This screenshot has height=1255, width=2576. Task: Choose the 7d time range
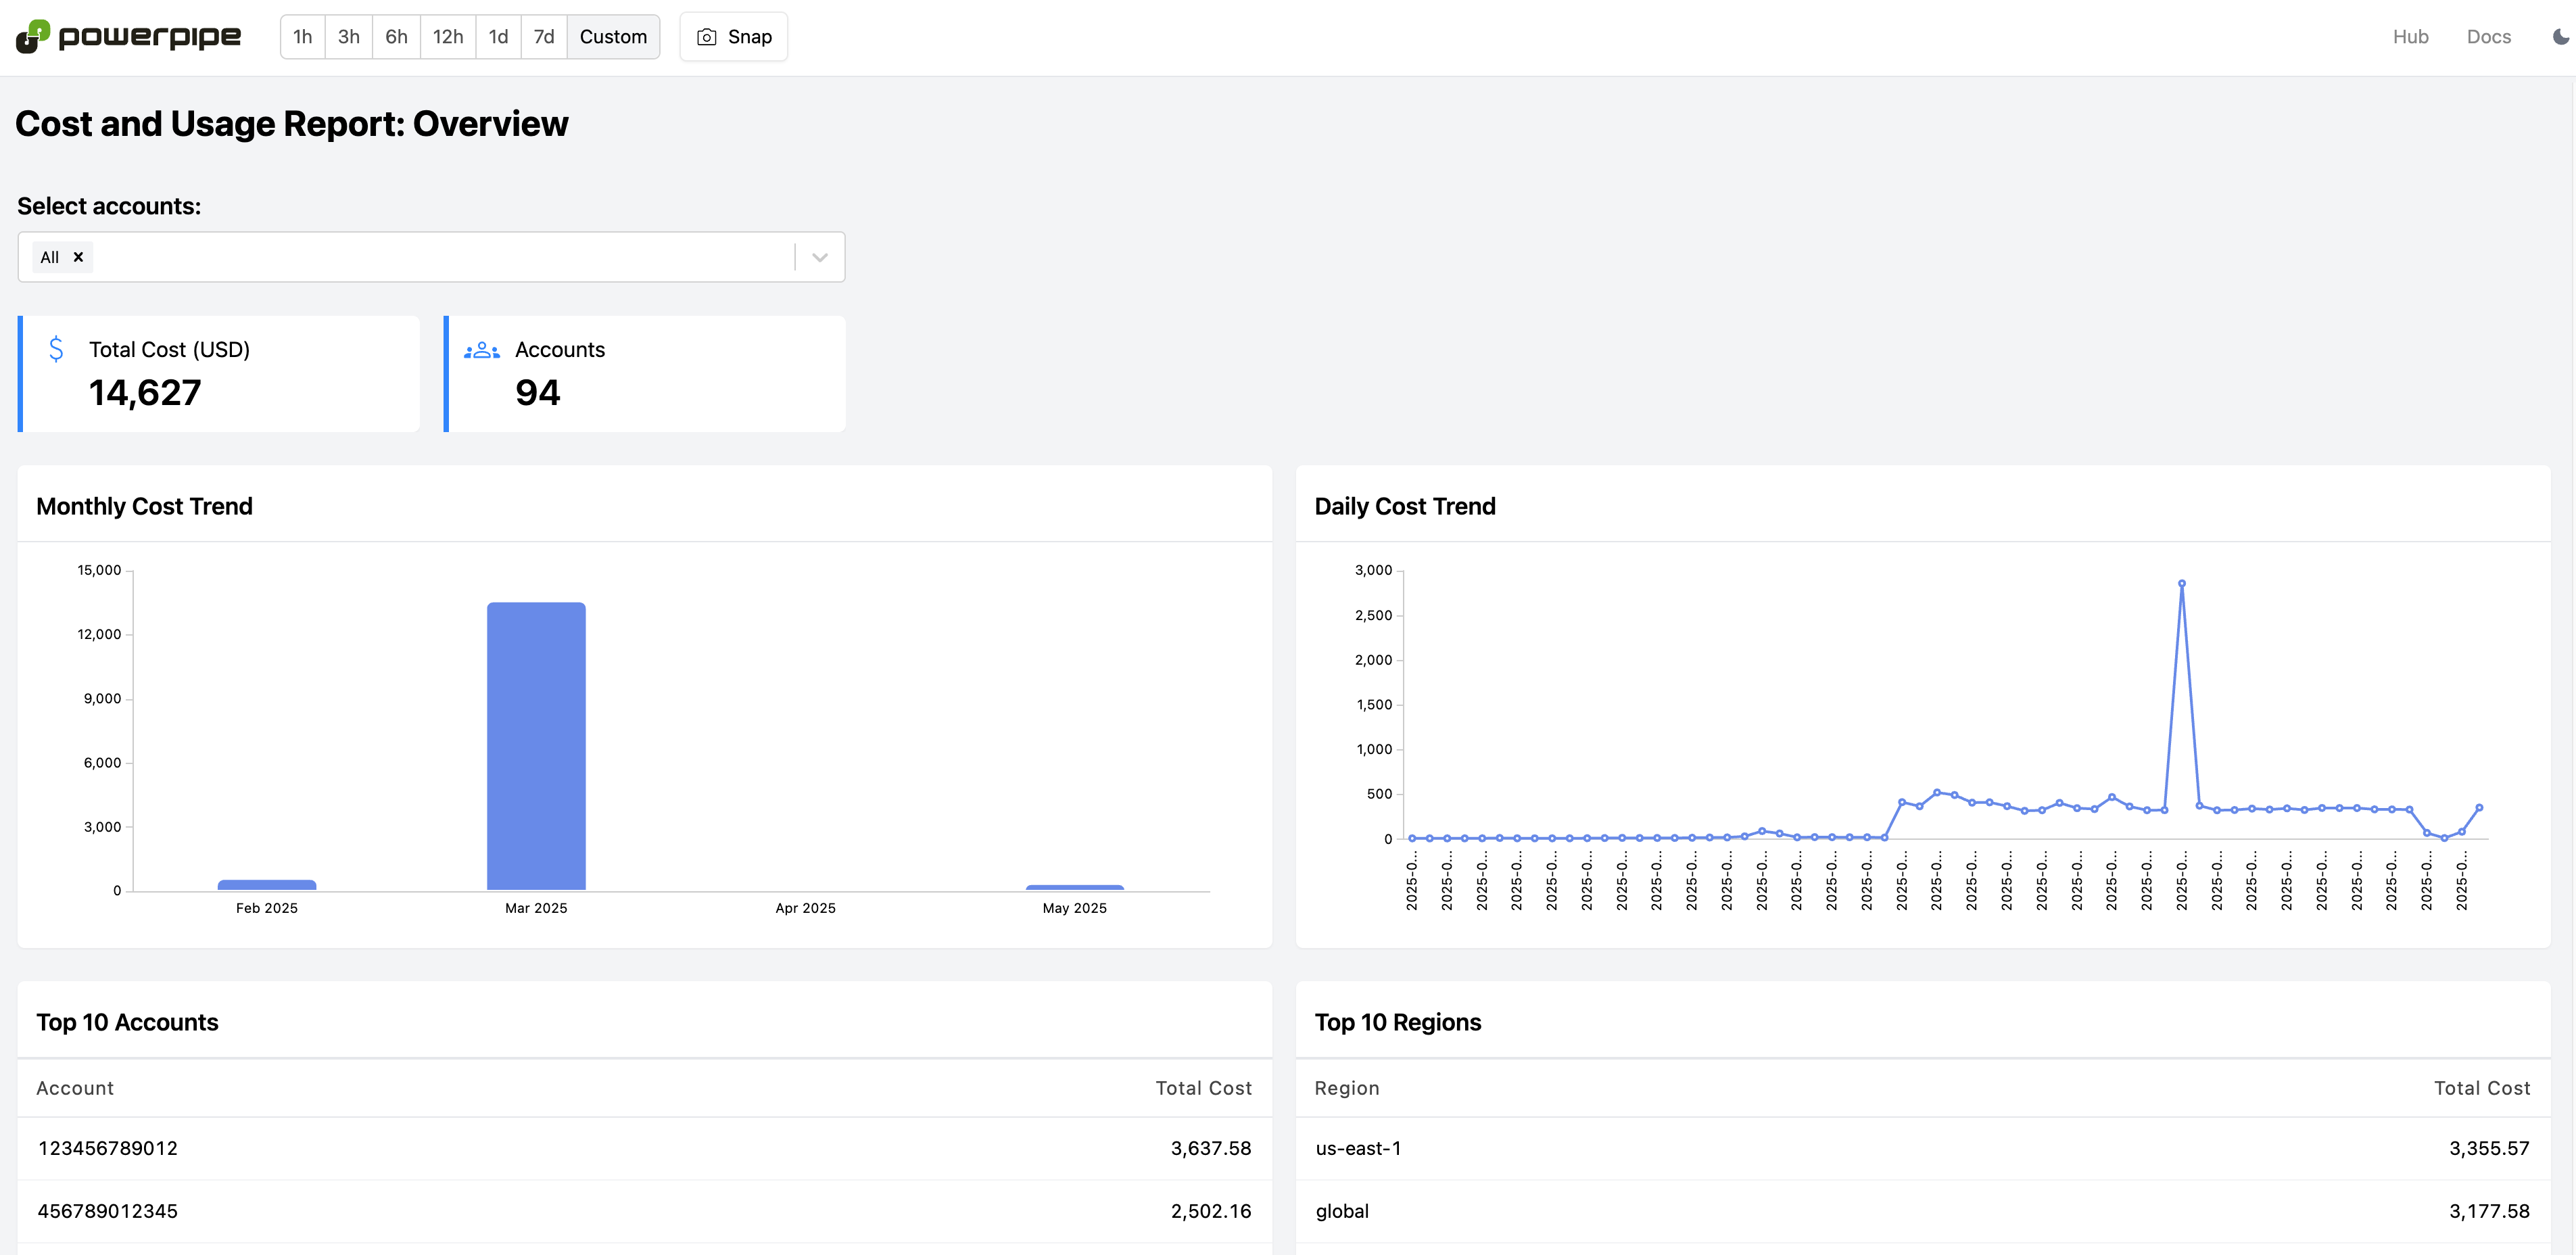click(543, 37)
